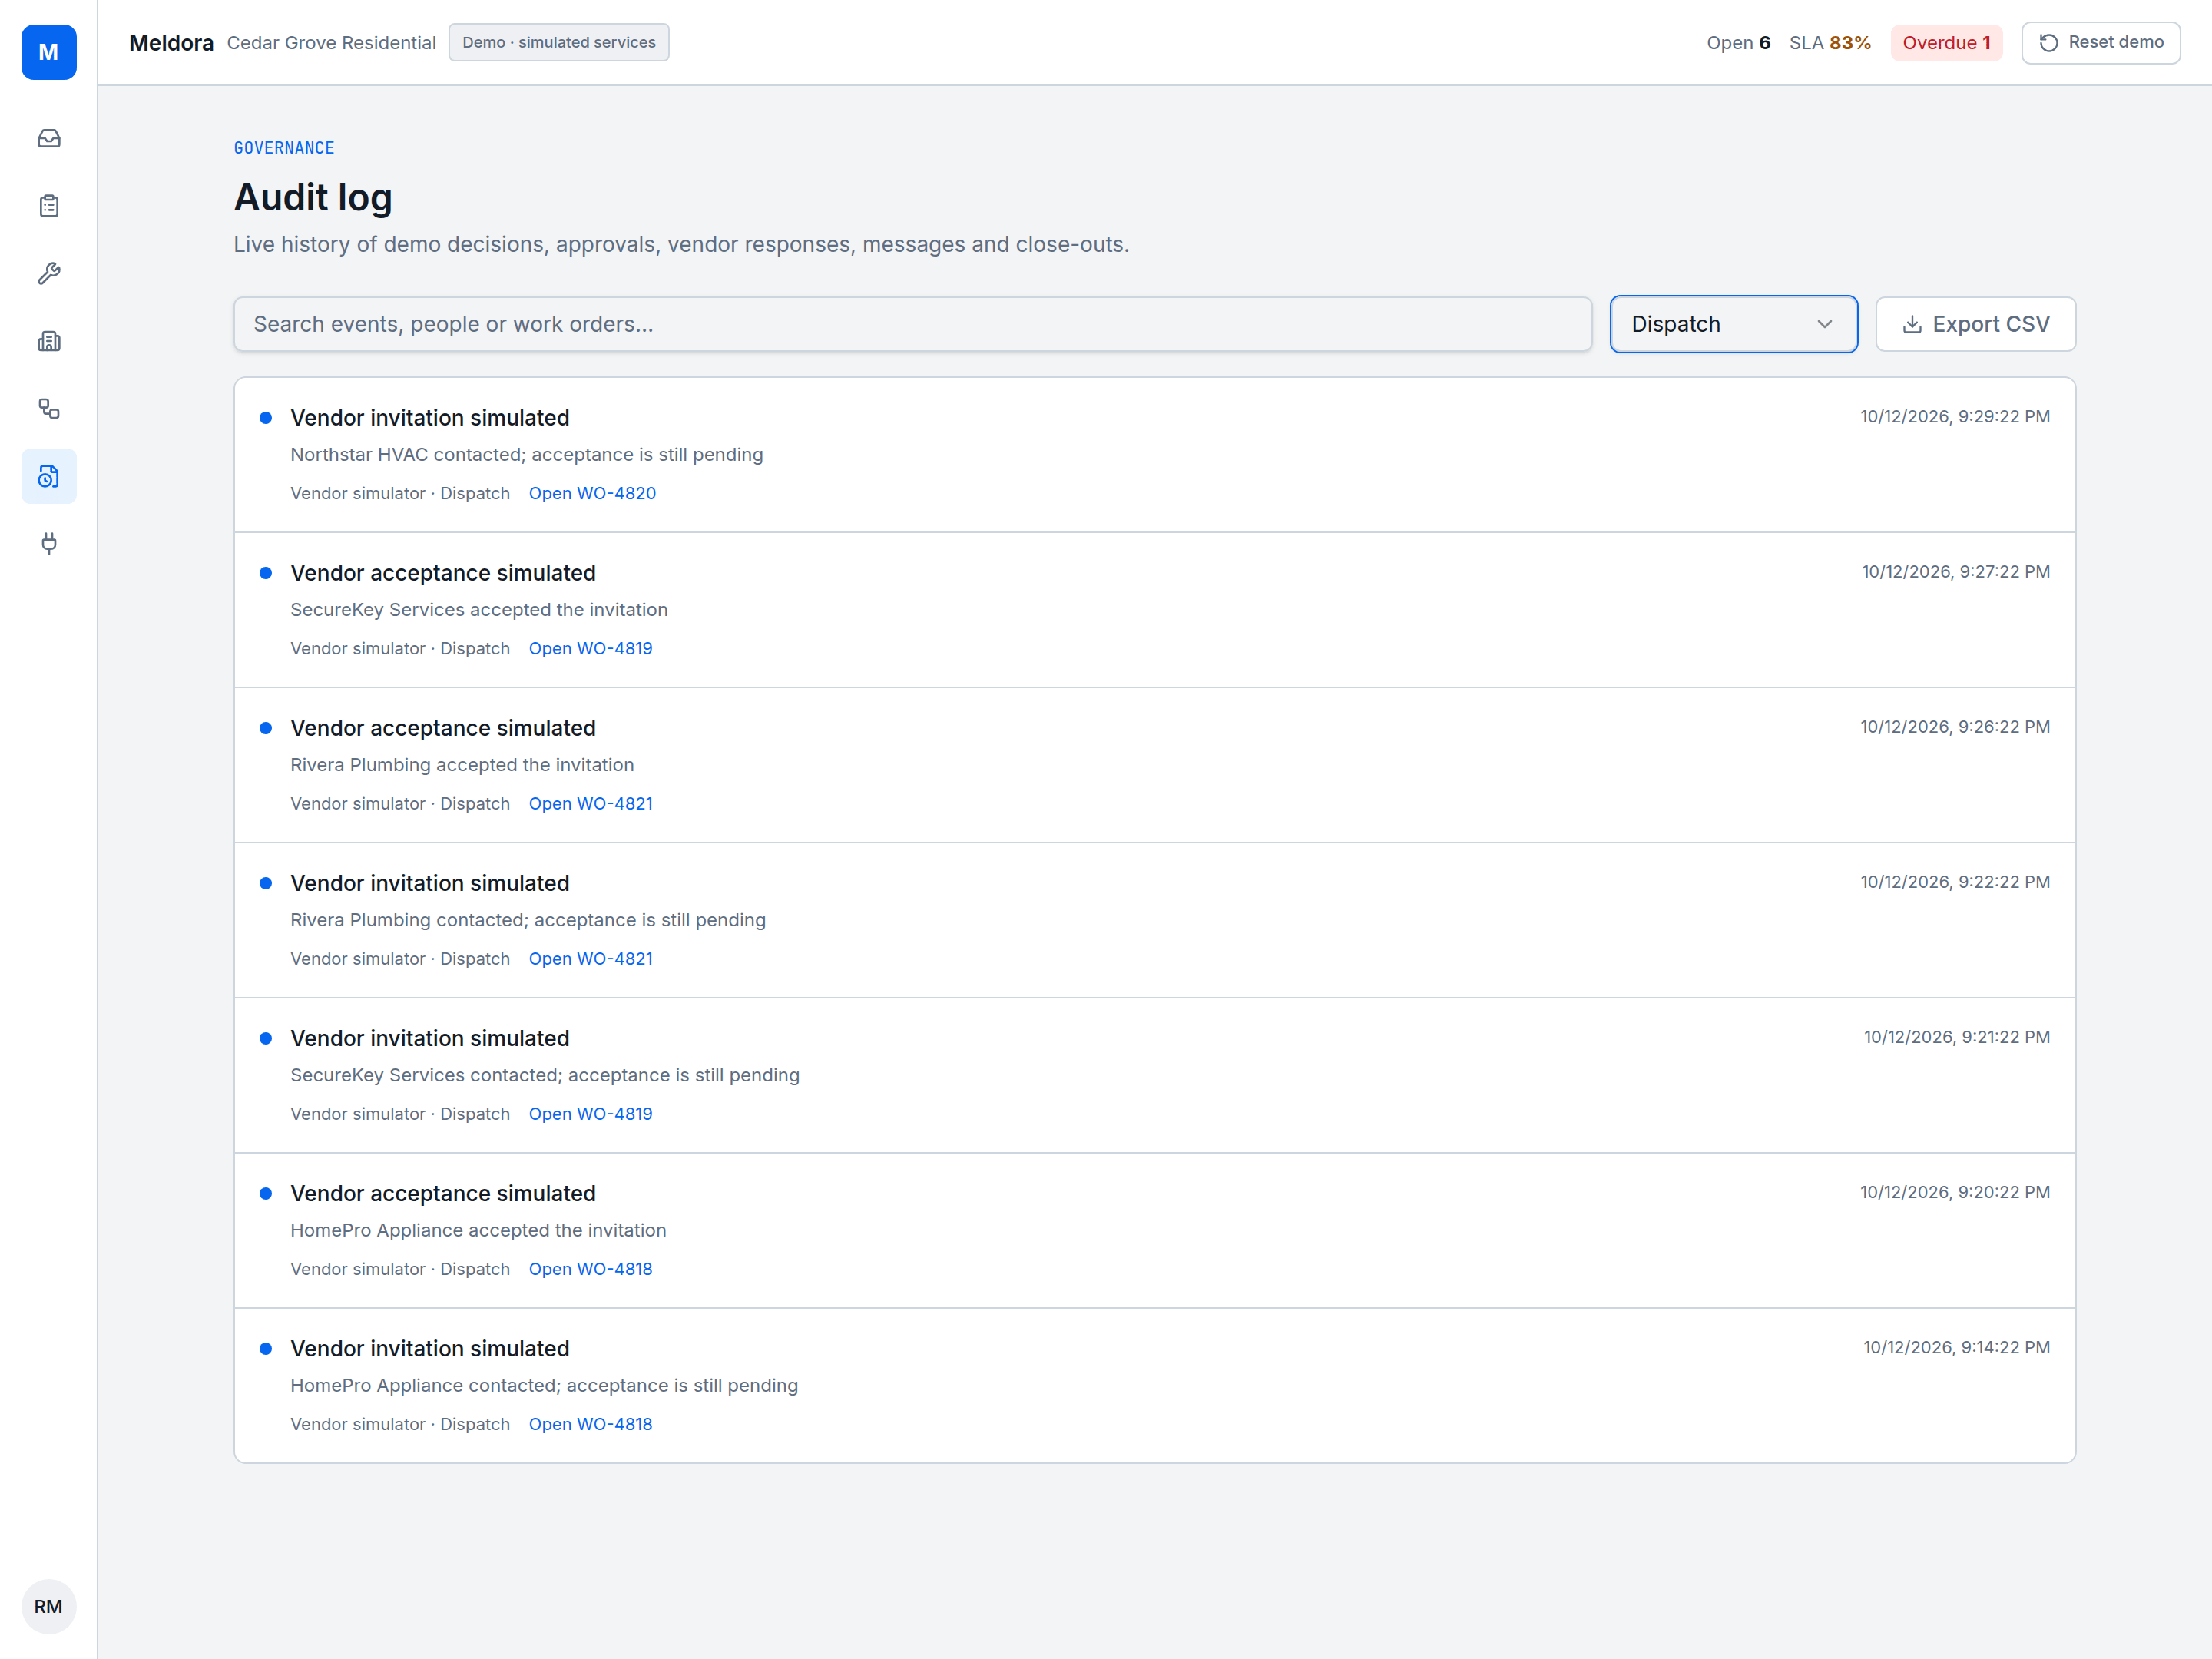Click the Demo simulated services badge
This screenshot has width=2212, height=1659.
click(559, 42)
